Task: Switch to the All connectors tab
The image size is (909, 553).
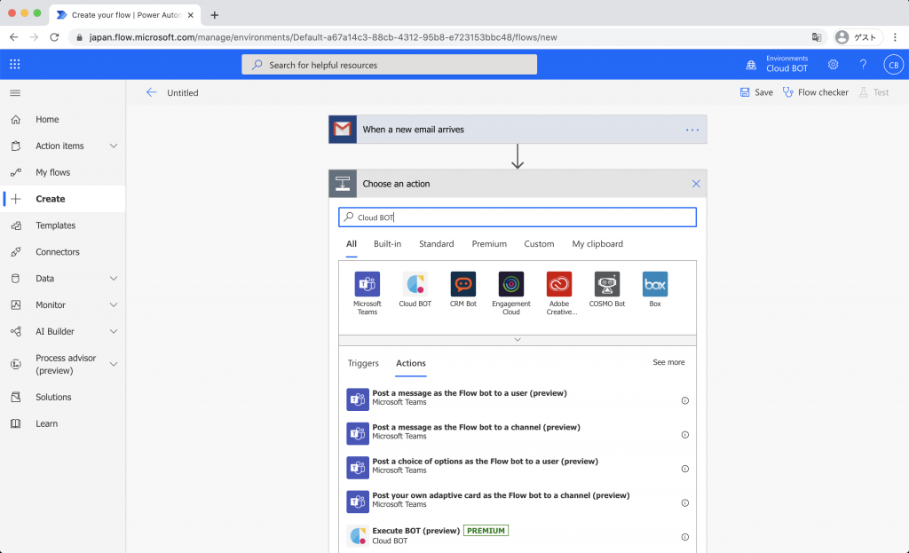Action: (x=352, y=244)
